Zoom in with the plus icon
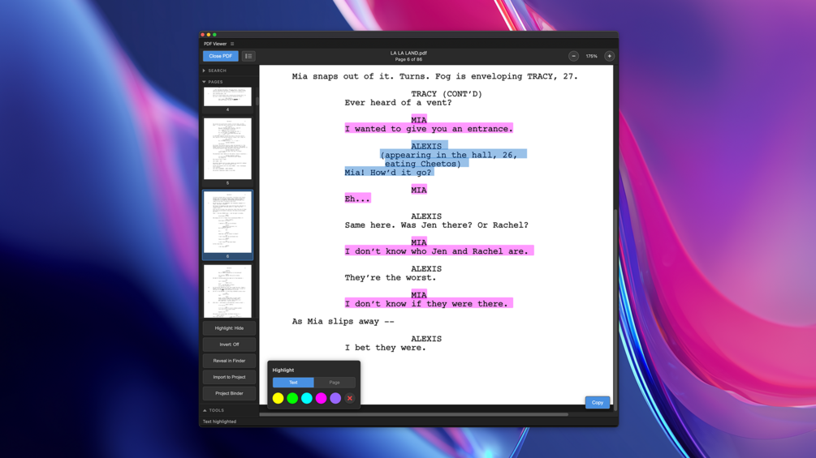The image size is (816, 458). [x=609, y=56]
